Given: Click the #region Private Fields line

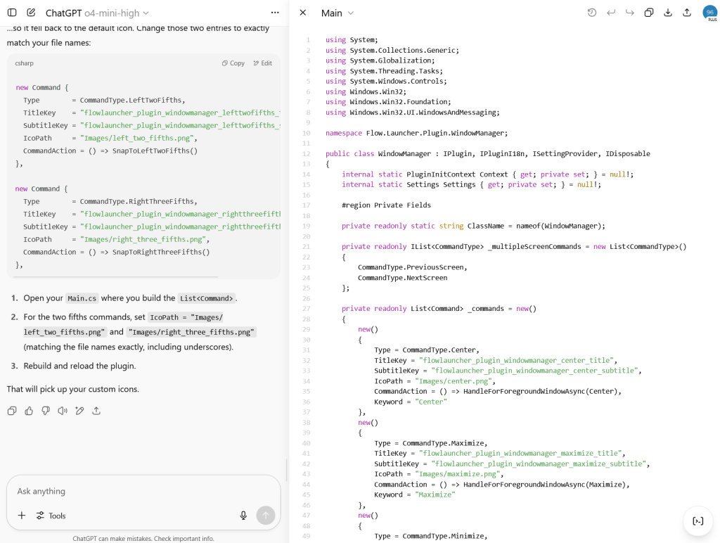Looking at the screenshot, I should click(386, 205).
